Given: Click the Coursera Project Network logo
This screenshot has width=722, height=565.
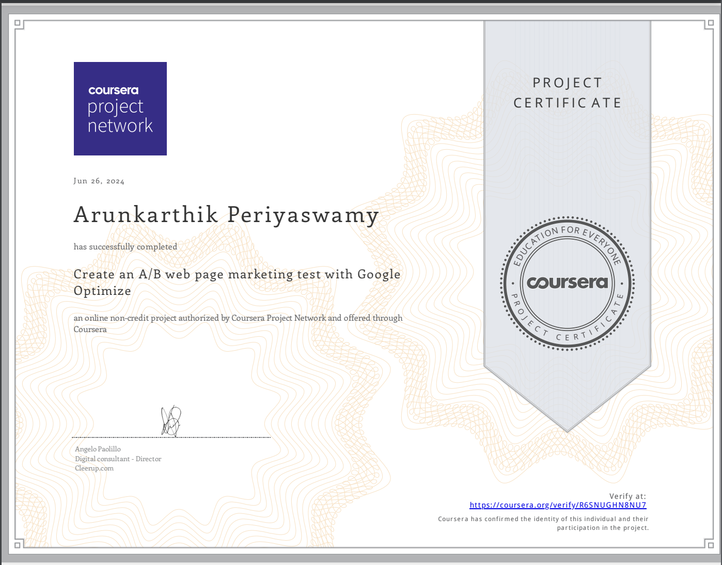Looking at the screenshot, I should pyautogui.click(x=120, y=108).
